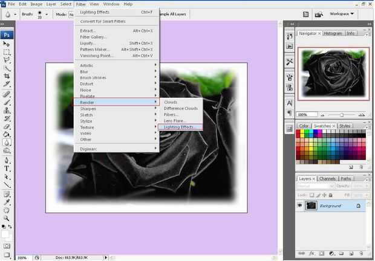Set the foreground color swatch
This screenshot has height=261, width=375.
[x=5, y=234]
